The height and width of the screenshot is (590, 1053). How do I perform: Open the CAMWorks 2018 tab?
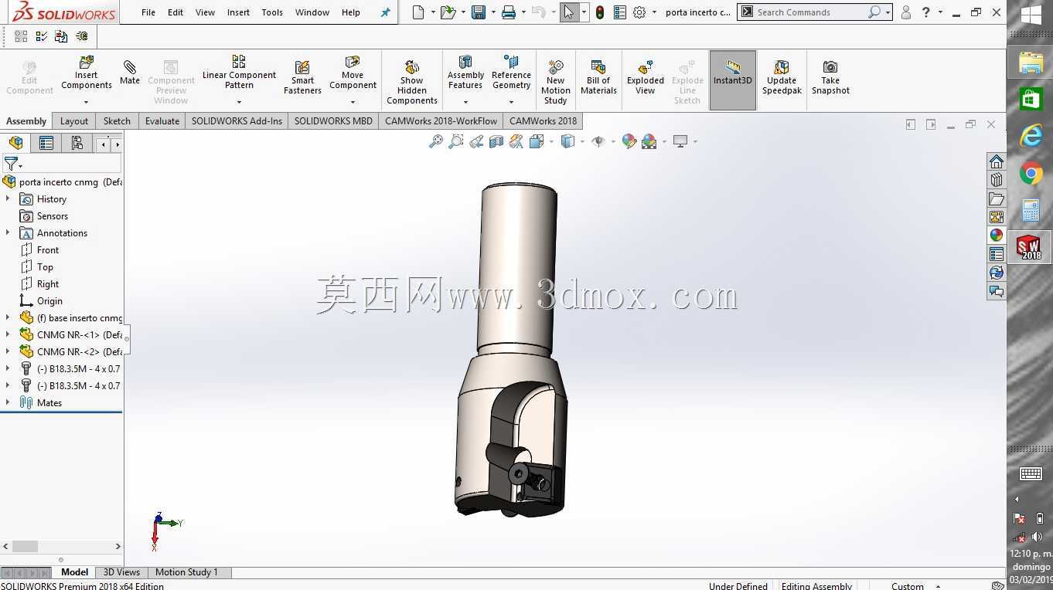pyautogui.click(x=543, y=121)
